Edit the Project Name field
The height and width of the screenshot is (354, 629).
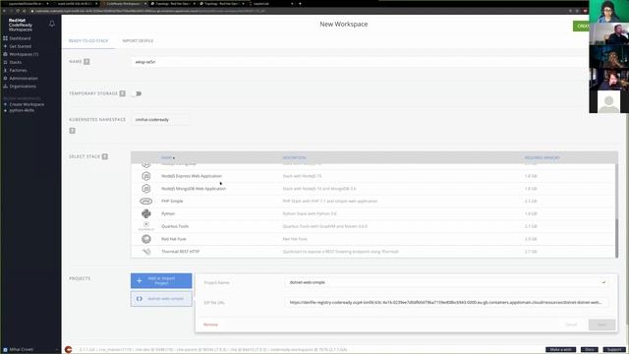(x=446, y=282)
